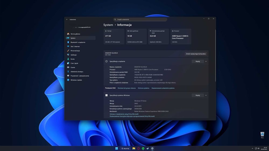Click the 24H2 version value
This screenshot has width=269, height=151.
136,104
